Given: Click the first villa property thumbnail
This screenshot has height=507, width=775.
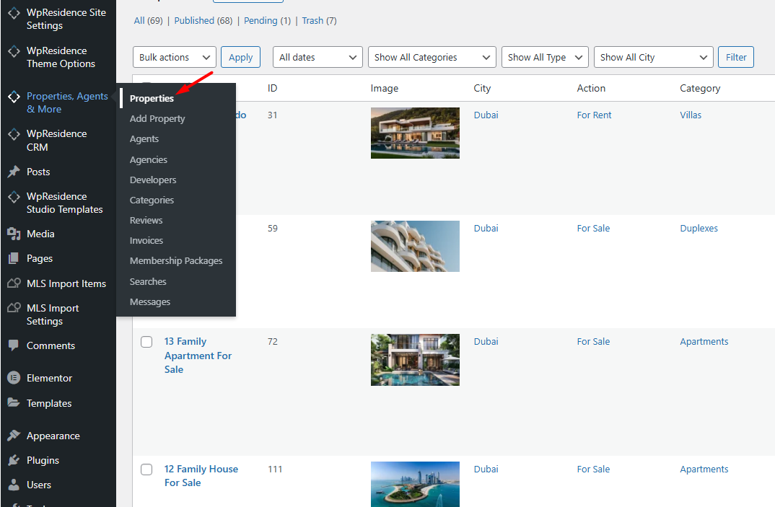Looking at the screenshot, I should [x=415, y=133].
